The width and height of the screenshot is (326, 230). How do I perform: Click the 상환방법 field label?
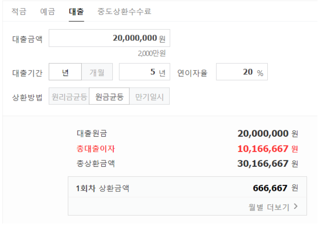[27, 97]
